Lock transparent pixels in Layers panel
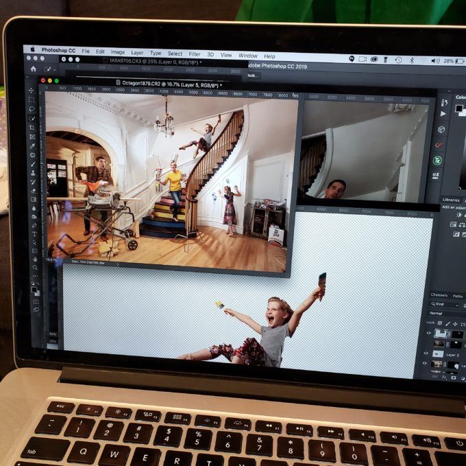The image size is (466, 466). pos(440,323)
